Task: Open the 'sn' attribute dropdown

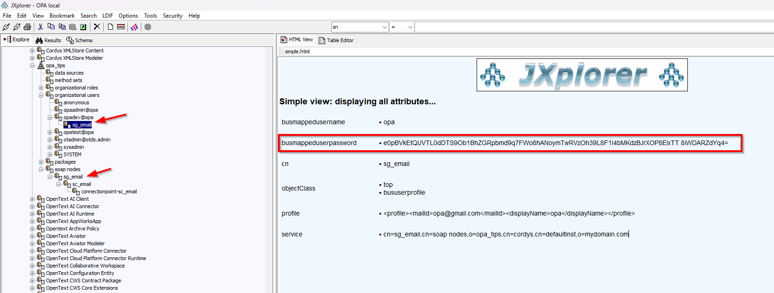Action: coord(384,27)
